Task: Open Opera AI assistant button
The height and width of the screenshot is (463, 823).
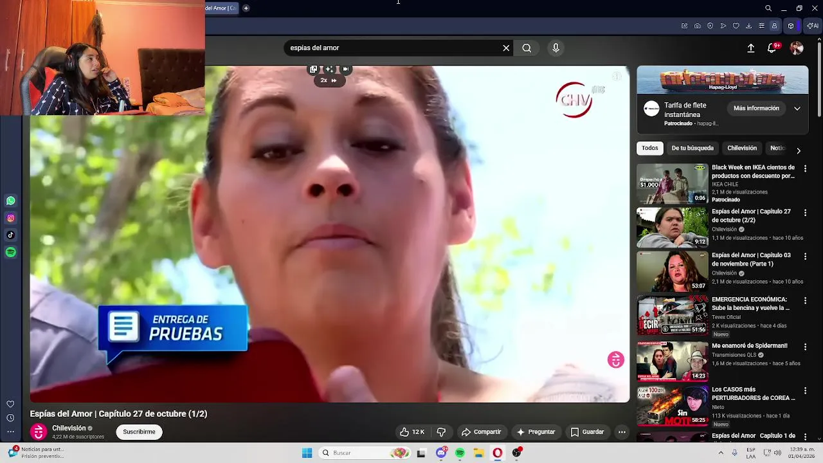Action: click(813, 26)
